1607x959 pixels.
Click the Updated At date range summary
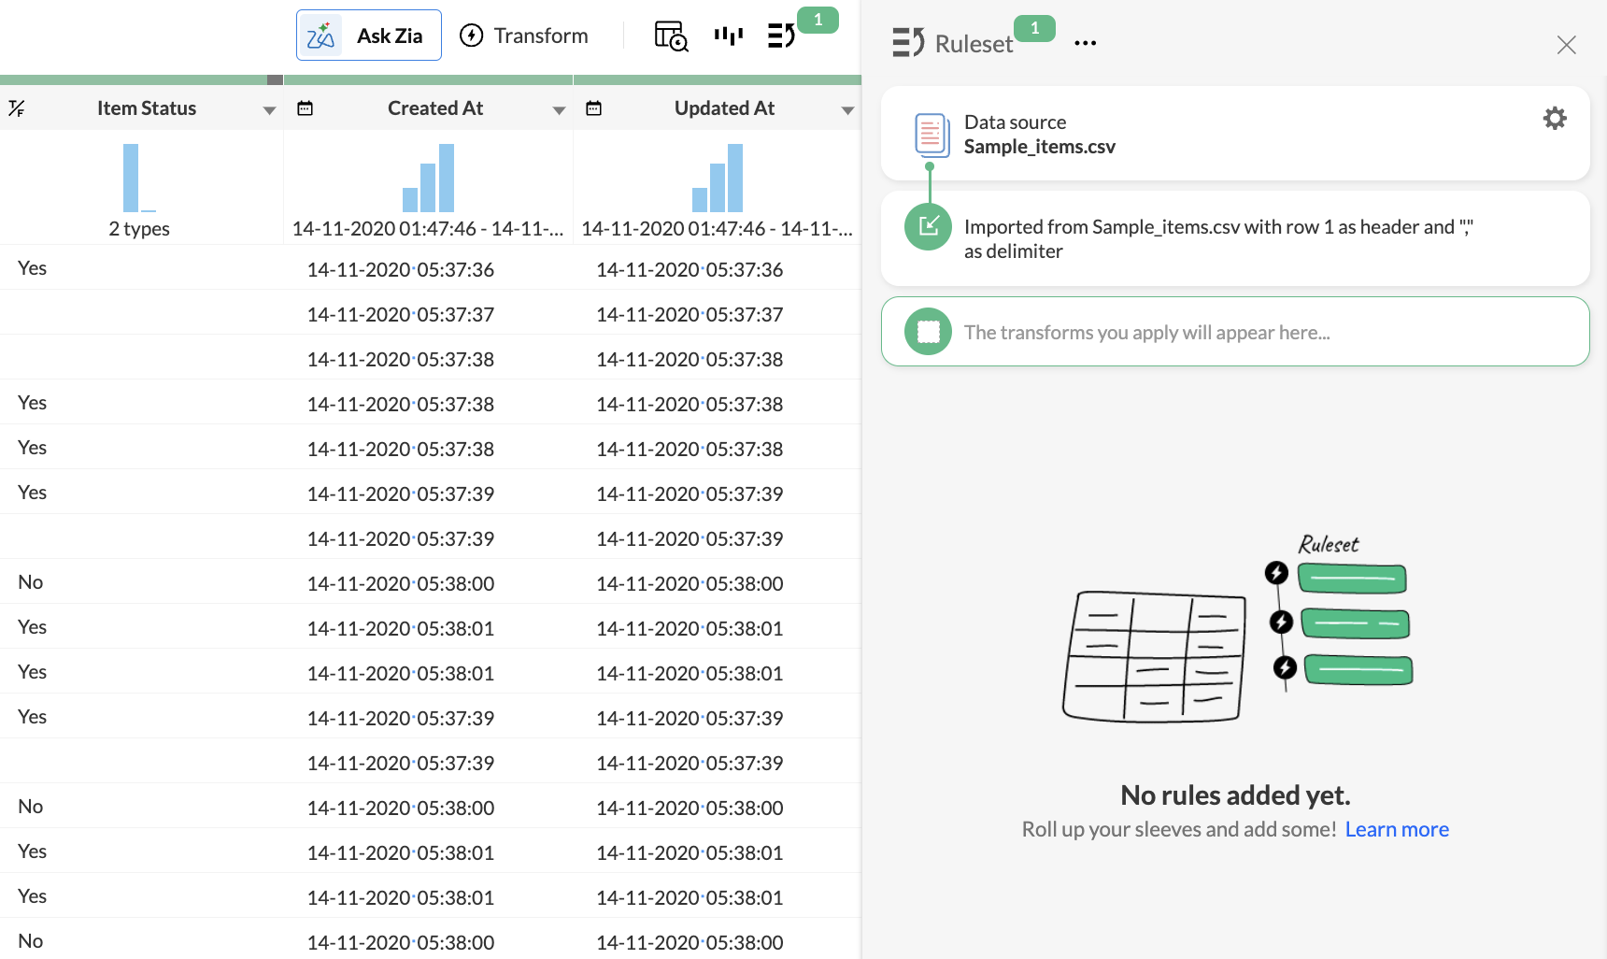click(718, 229)
